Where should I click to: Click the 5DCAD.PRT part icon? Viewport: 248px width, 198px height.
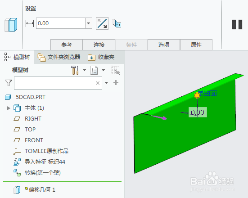[8, 97]
